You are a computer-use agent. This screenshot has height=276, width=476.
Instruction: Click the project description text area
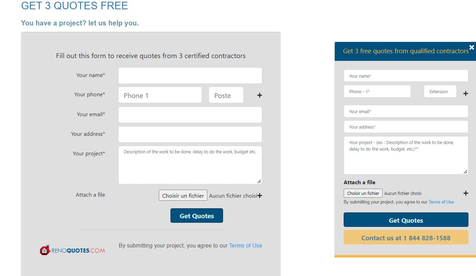click(x=190, y=164)
